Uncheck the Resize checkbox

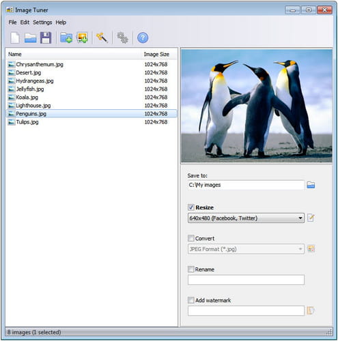point(191,207)
